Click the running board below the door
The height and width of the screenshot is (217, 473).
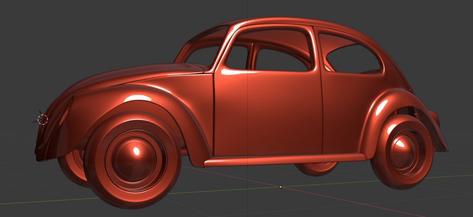pos(285,159)
